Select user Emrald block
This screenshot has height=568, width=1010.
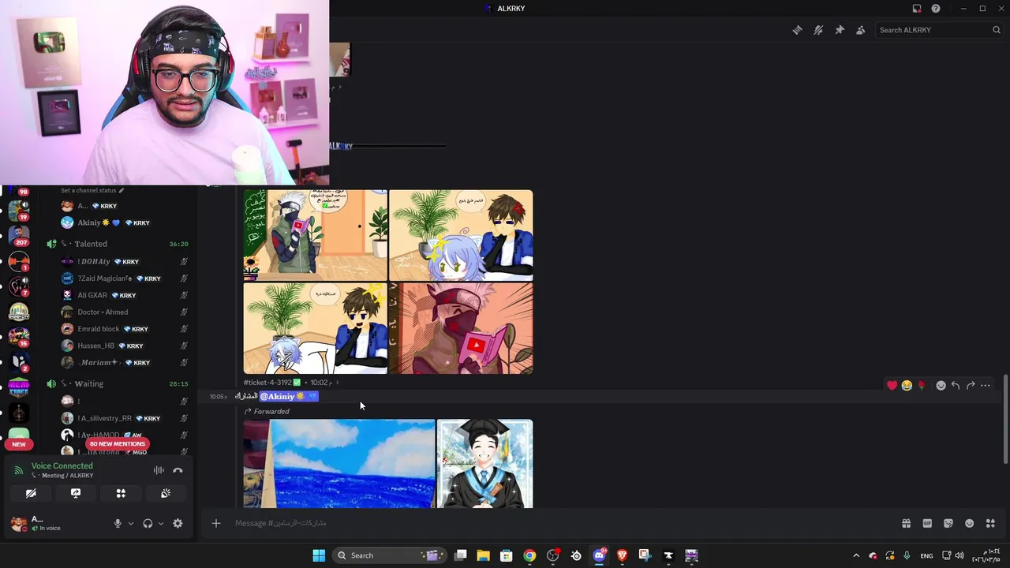[126, 329]
